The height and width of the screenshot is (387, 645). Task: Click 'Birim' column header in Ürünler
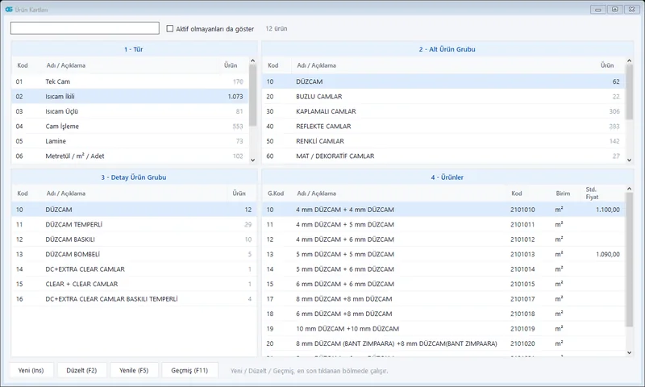tap(563, 193)
